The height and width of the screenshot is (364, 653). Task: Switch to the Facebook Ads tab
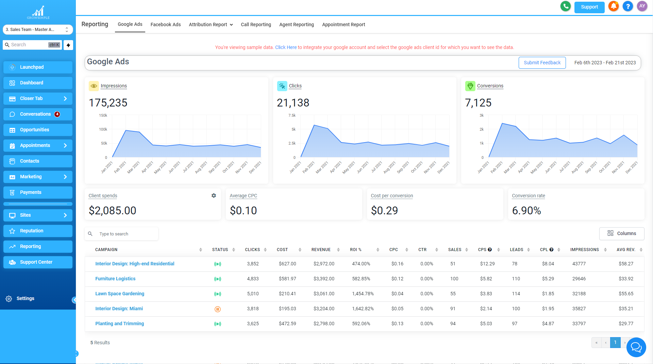coord(166,24)
